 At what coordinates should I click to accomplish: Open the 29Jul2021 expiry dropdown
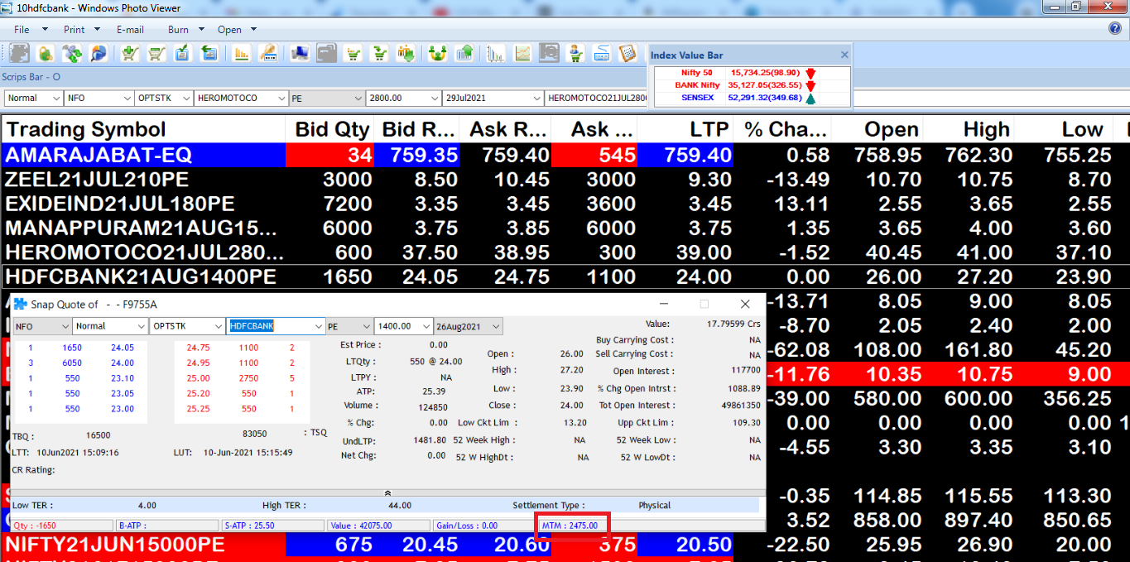point(536,98)
